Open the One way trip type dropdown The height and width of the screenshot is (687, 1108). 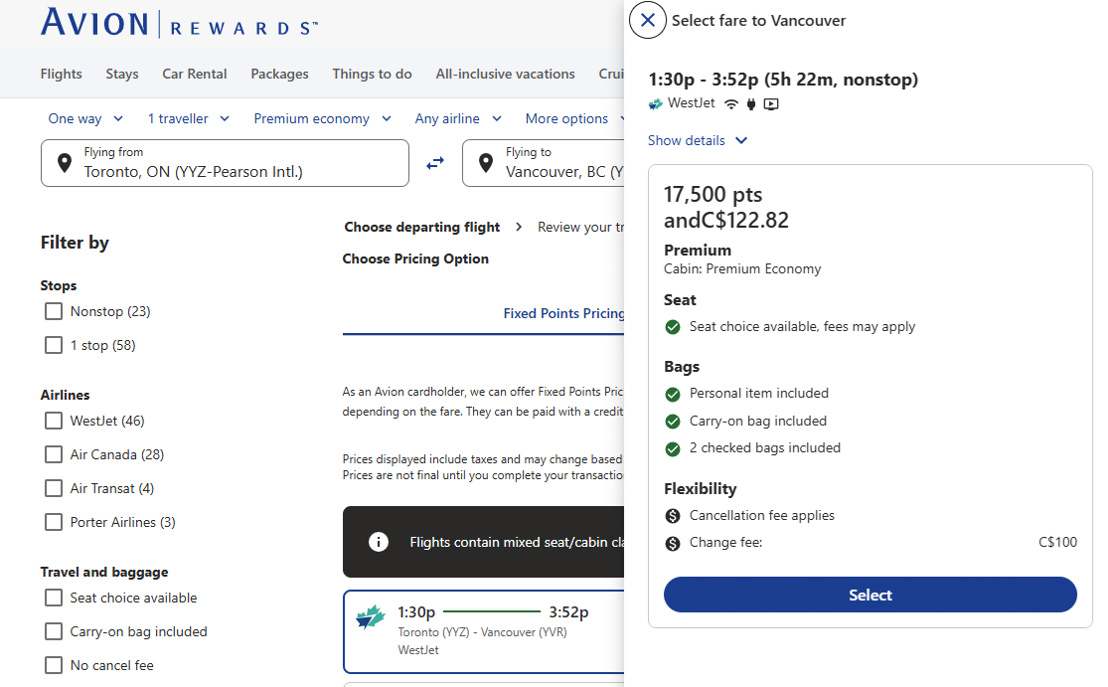click(x=85, y=118)
